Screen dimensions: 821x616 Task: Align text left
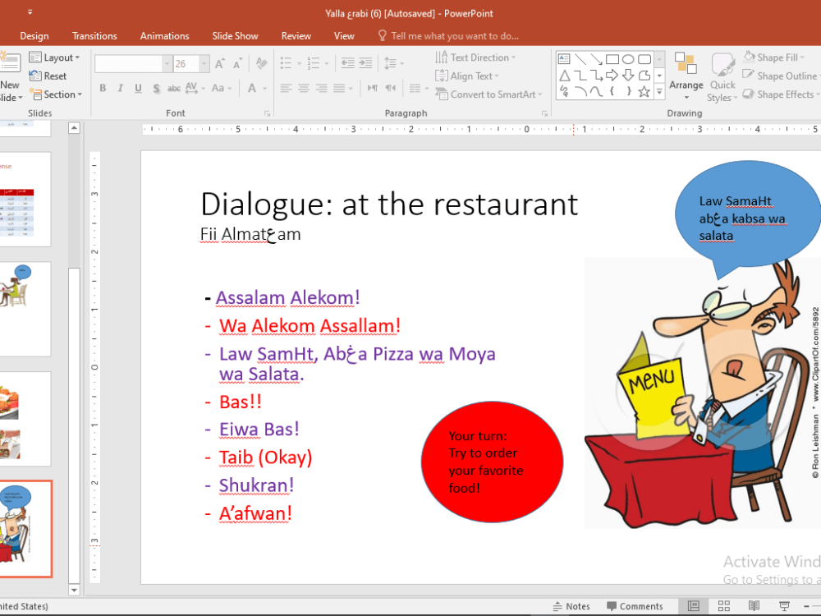[x=286, y=88]
